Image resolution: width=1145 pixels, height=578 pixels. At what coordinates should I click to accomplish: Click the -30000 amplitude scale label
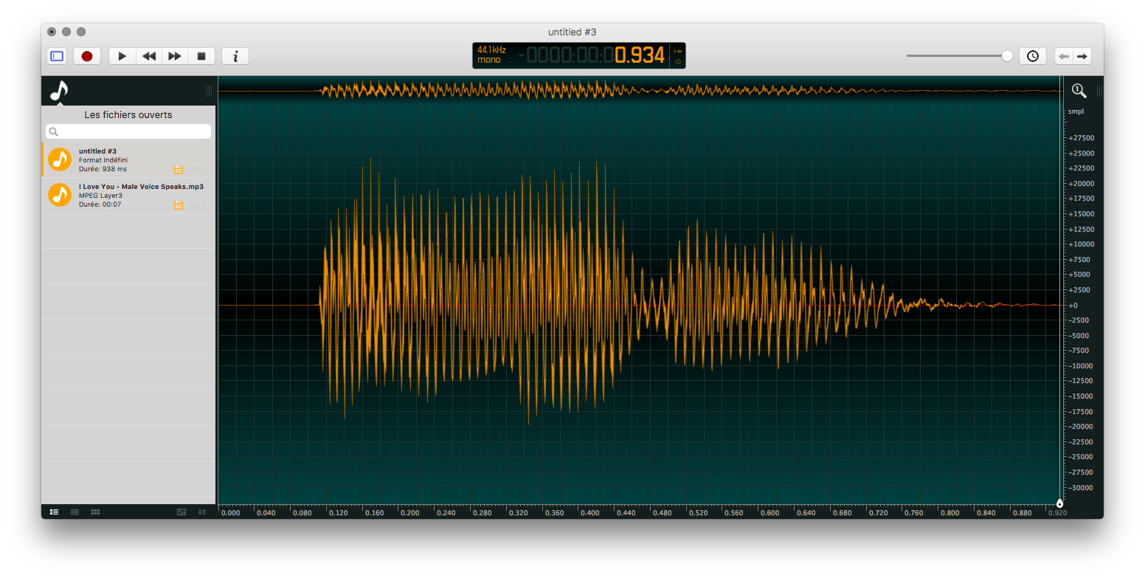click(x=1082, y=487)
